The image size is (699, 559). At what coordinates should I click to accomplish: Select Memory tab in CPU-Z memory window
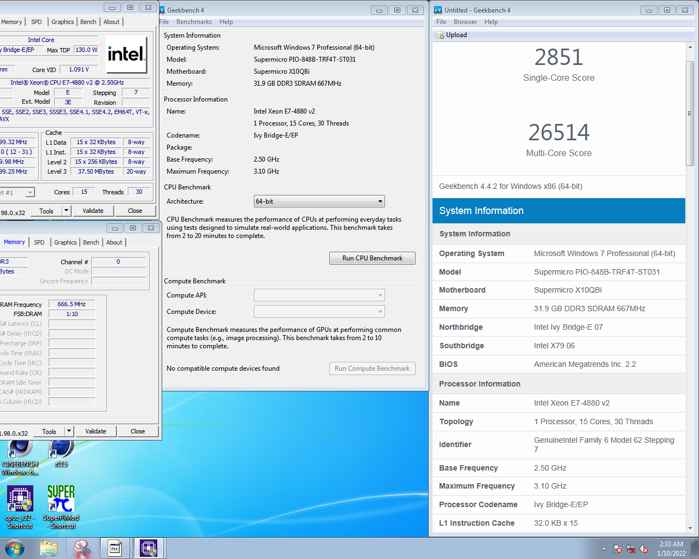(14, 242)
